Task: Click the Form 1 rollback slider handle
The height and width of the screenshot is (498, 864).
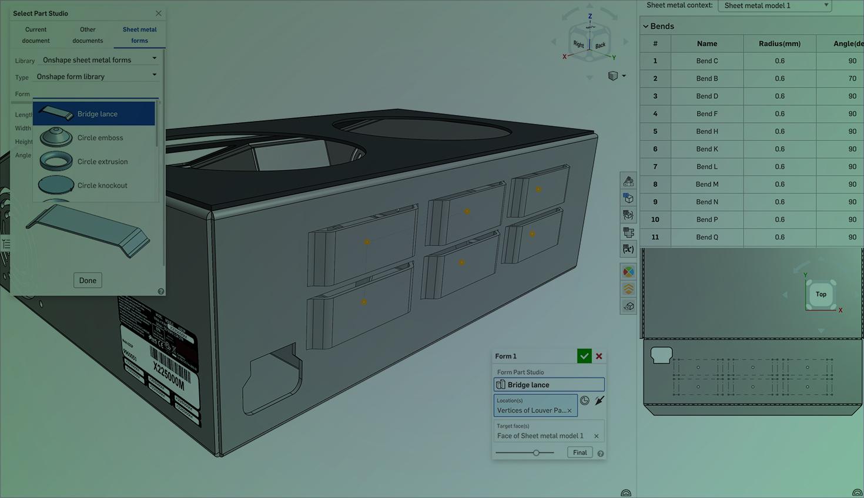Action: (x=536, y=453)
